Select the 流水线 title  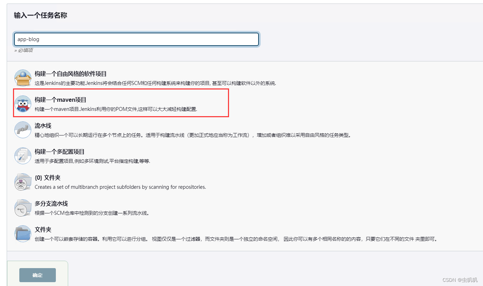[43, 126]
